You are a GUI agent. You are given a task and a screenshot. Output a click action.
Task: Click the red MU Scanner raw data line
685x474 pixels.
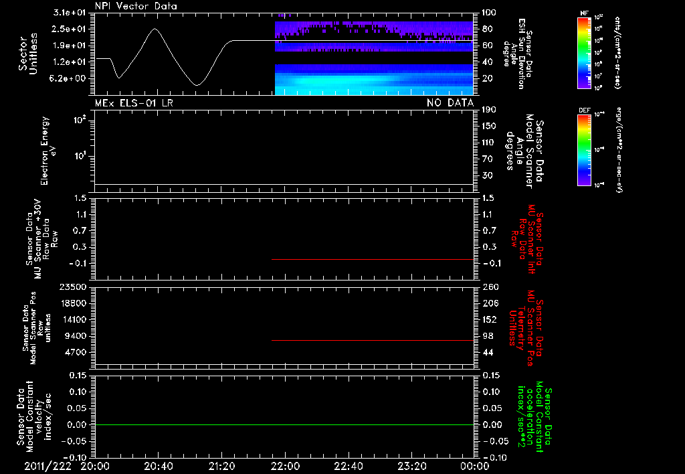(x=373, y=259)
